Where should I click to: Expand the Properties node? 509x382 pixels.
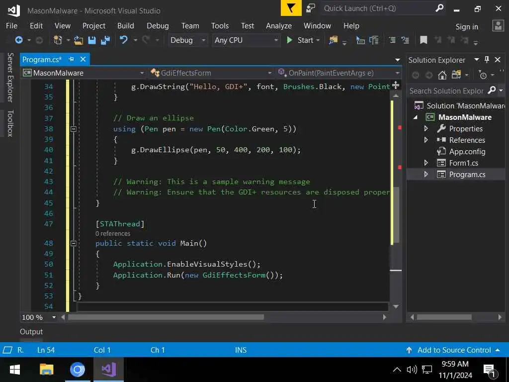[426, 129]
